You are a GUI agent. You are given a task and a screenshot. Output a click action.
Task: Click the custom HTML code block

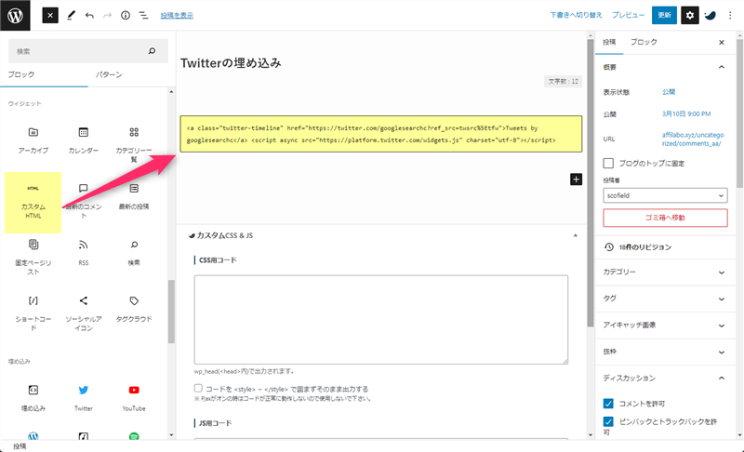(381, 134)
